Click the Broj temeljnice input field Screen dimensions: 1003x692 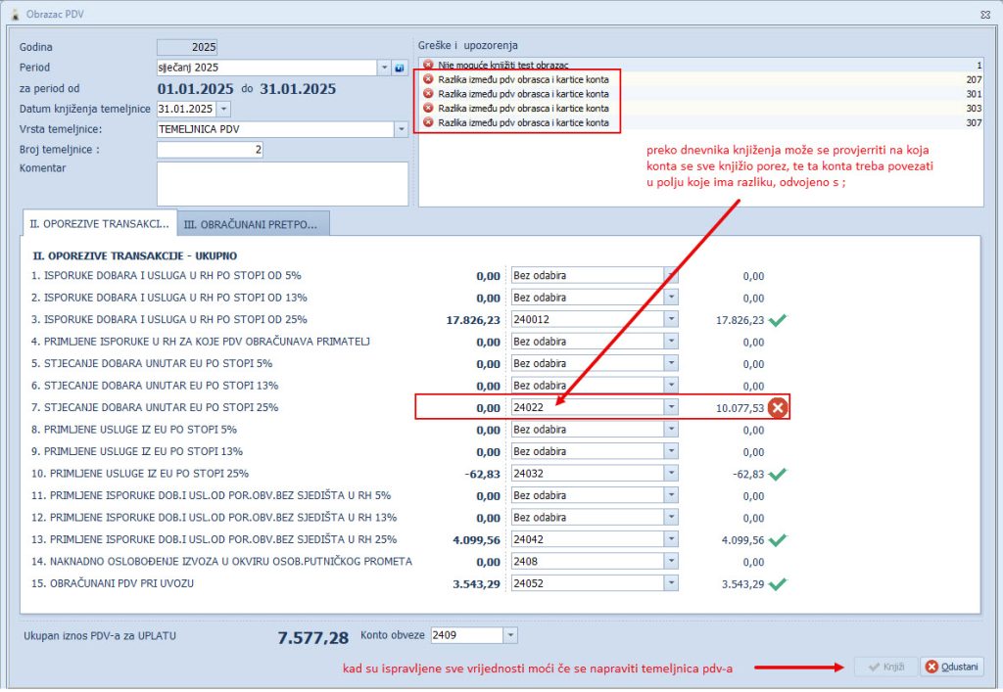point(211,150)
